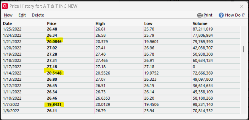
Task: Select the 1/17/2022 date row
Action: 121,67
